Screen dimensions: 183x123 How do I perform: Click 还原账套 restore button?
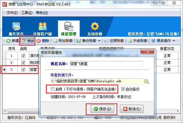pos(114,41)
